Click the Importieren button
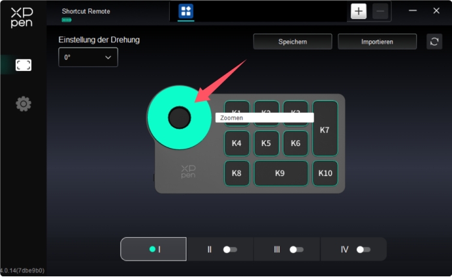This screenshot has width=452, height=277. (x=377, y=42)
